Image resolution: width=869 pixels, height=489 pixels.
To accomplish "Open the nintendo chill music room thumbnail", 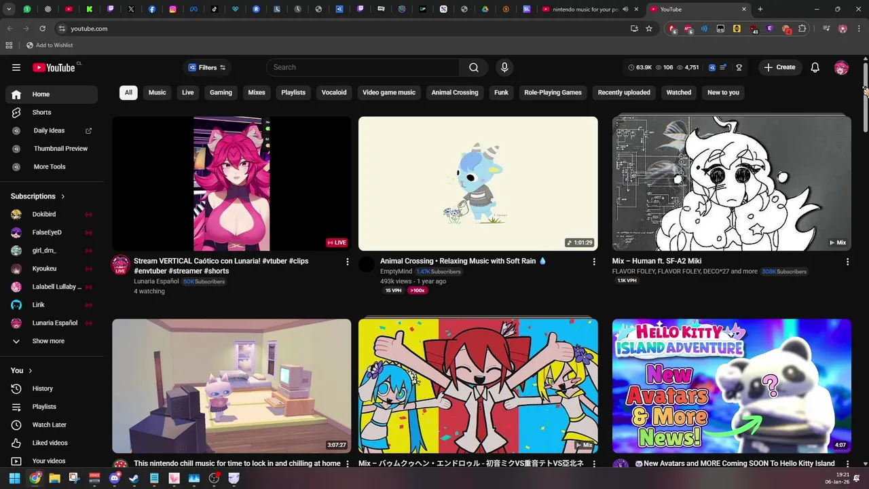I will [x=232, y=386].
